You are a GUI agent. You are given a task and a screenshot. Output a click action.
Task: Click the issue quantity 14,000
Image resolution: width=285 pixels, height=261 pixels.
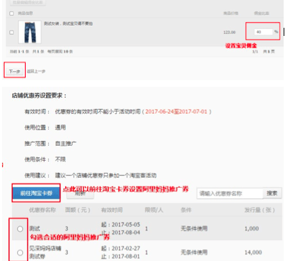(x=253, y=252)
